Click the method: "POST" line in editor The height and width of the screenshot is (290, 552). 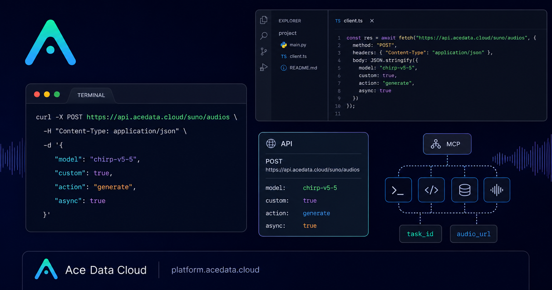coord(375,45)
